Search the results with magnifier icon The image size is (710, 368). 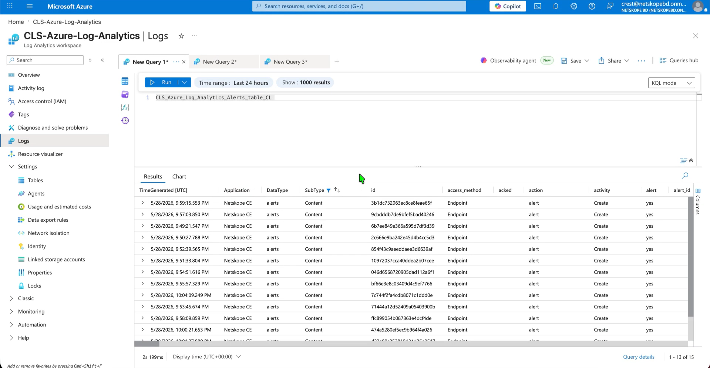(685, 176)
